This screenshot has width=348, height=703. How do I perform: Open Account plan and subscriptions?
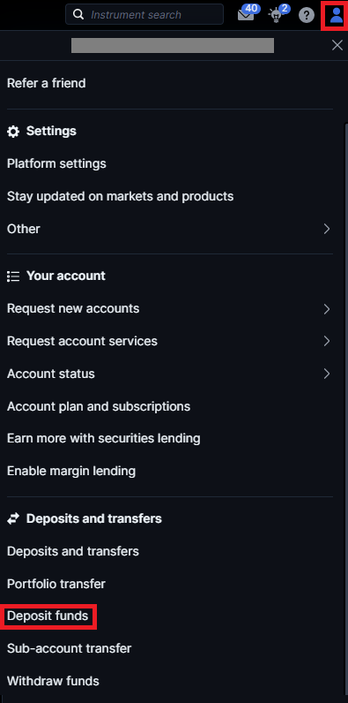click(x=99, y=406)
